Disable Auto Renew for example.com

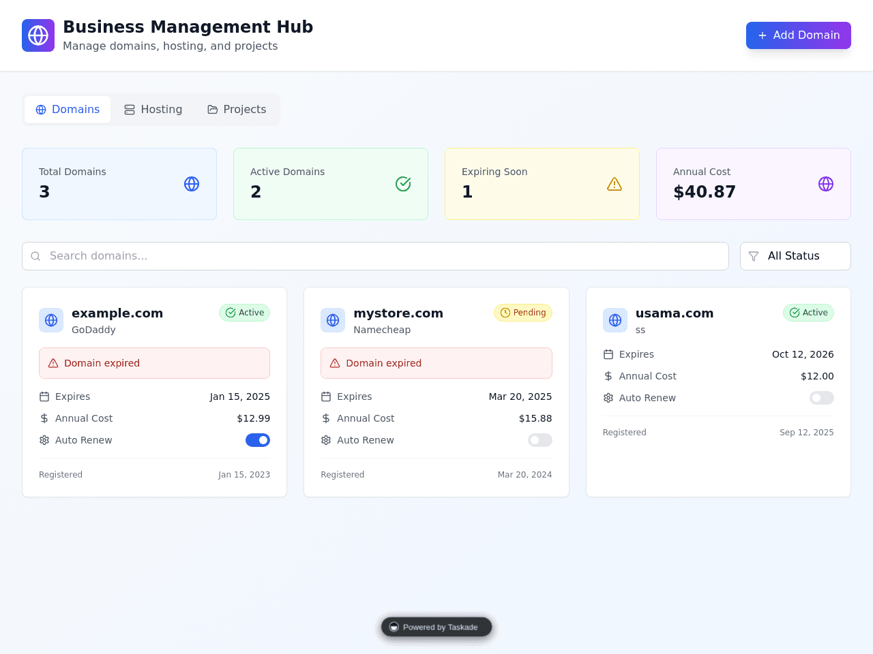tap(258, 440)
